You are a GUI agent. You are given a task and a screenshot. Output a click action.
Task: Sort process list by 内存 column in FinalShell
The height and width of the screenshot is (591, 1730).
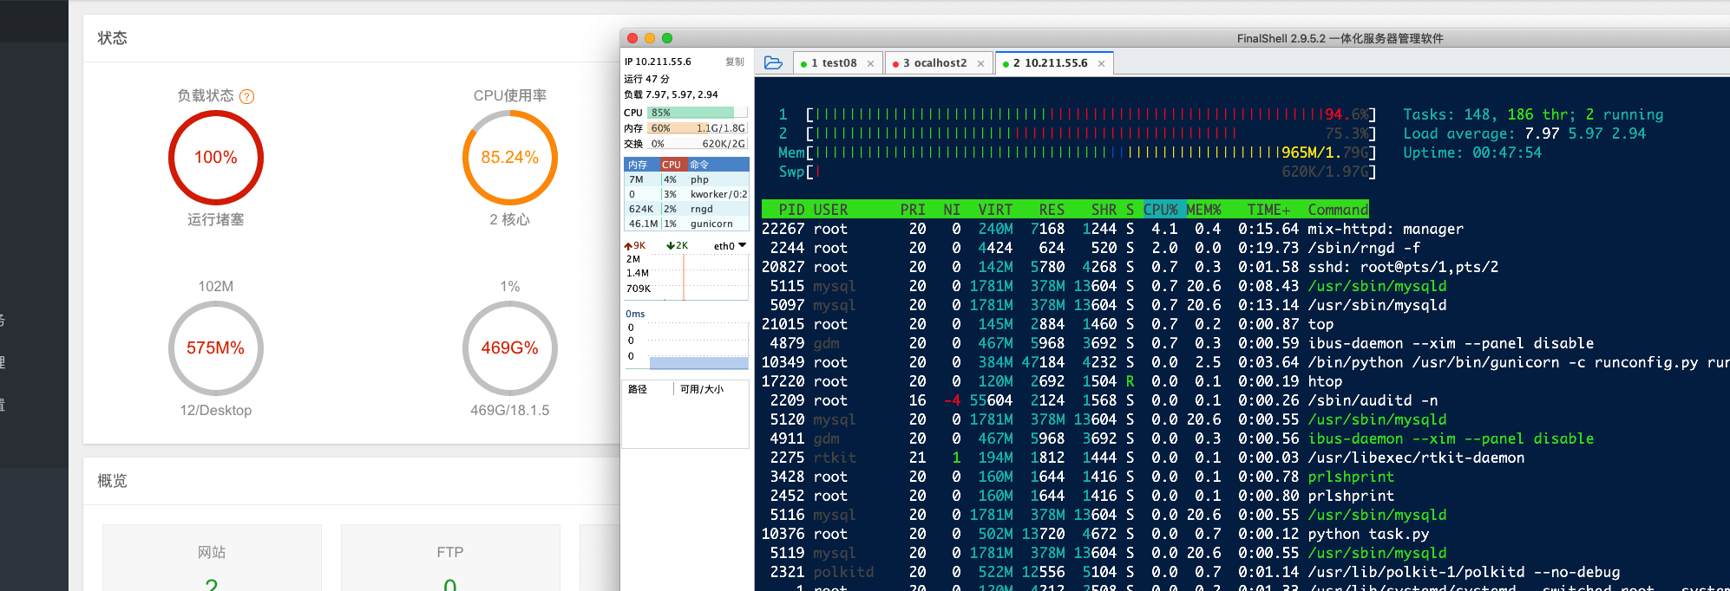pos(641,165)
